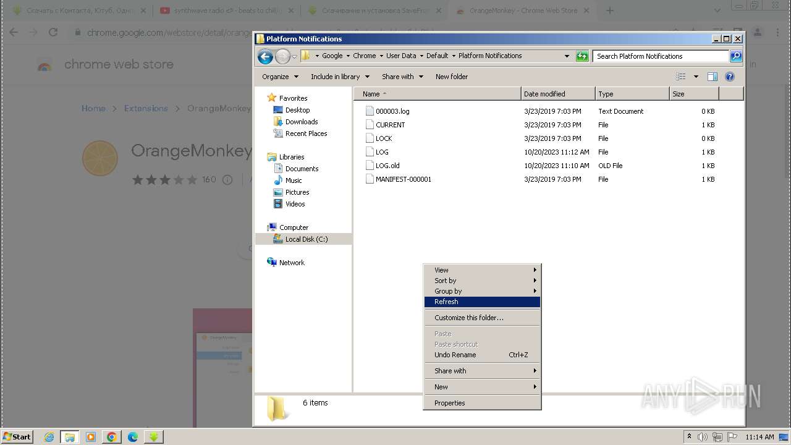The image size is (791, 445).
Task: Sort by Date modified column header
Action: (558, 94)
